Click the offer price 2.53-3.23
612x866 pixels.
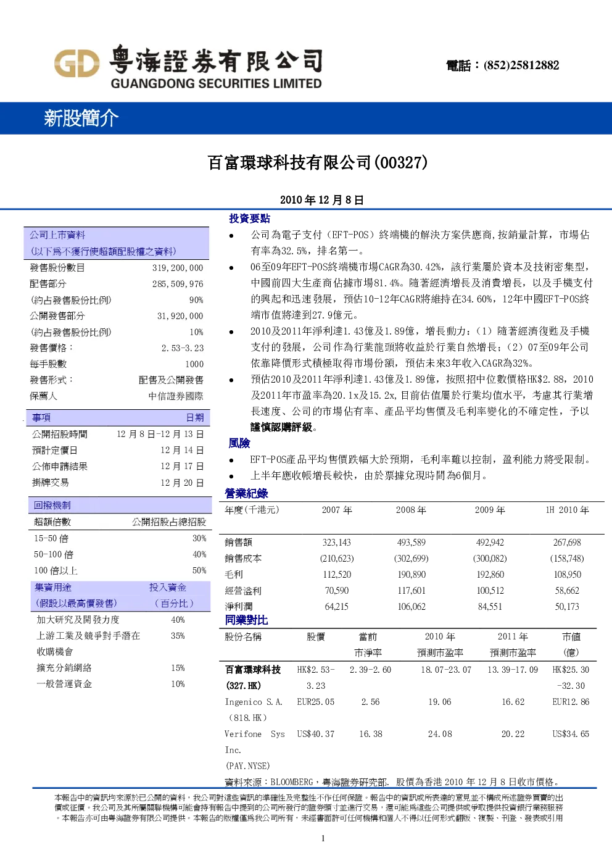tap(183, 348)
